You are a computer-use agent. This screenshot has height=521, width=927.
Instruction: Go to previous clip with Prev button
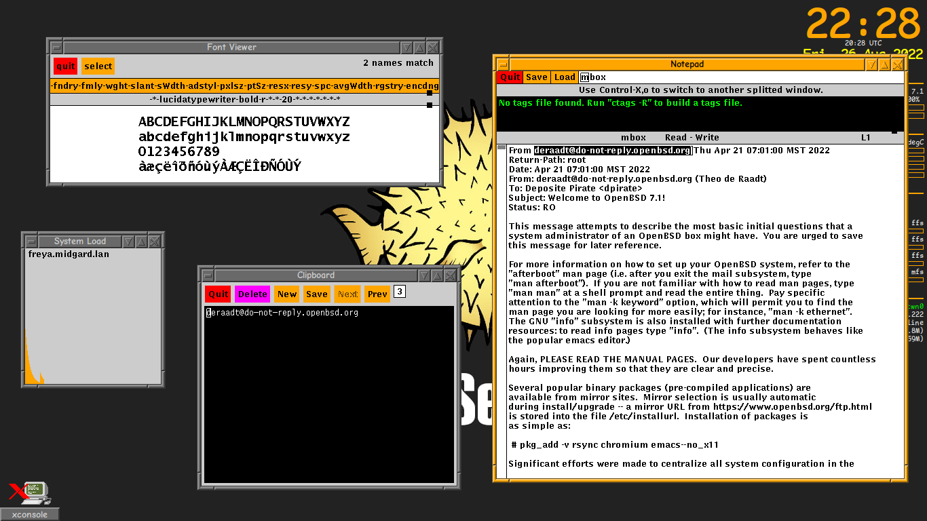tap(377, 294)
